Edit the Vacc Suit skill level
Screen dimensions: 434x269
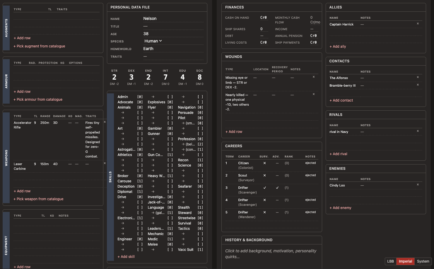(x=200, y=250)
